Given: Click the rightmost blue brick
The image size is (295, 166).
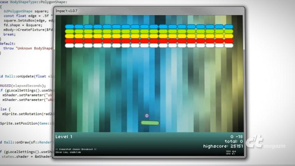Looking at the screenshot, I should point(229,27).
